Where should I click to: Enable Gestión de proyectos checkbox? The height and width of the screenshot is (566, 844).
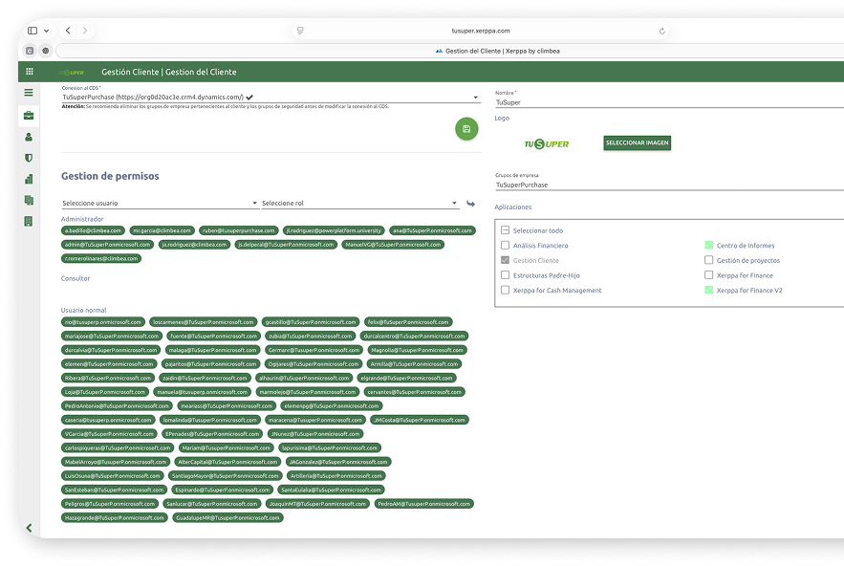click(708, 260)
